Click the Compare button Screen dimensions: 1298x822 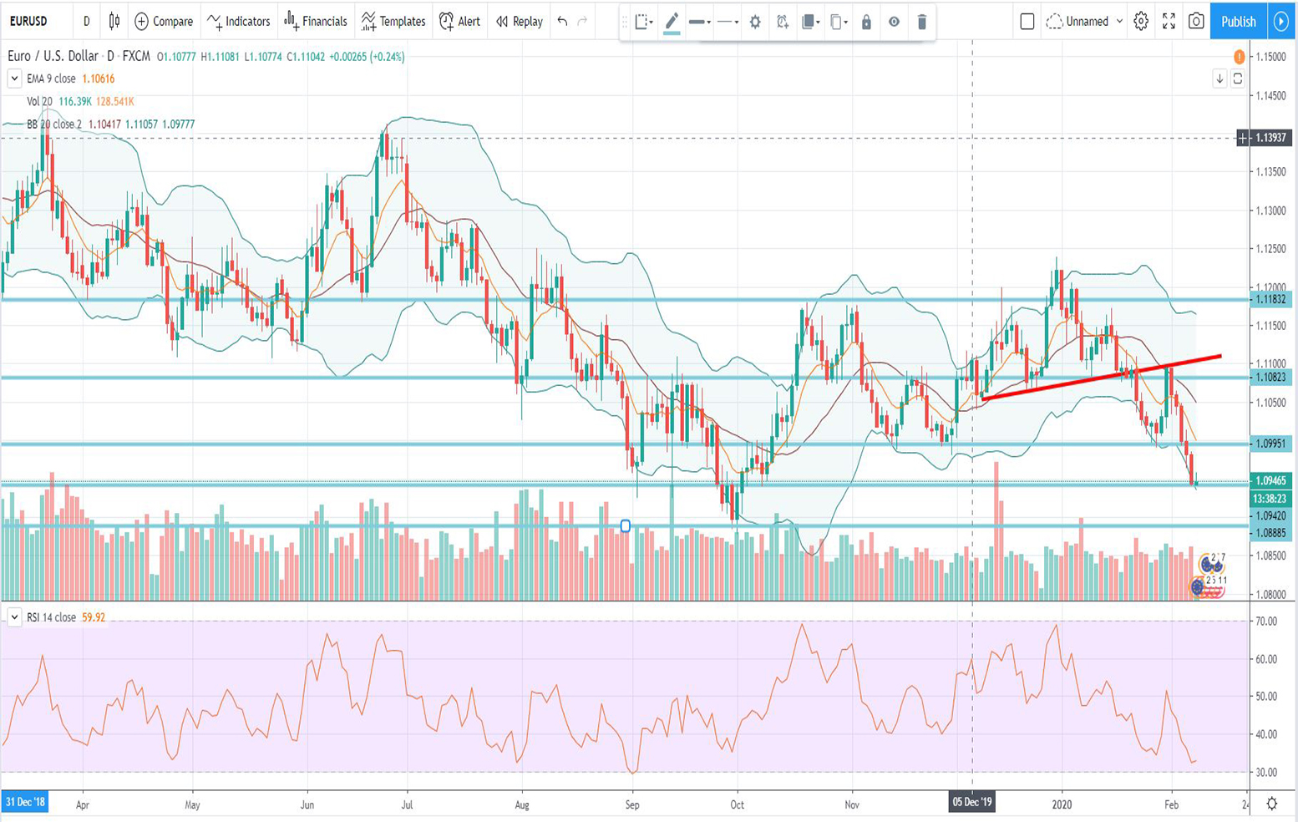click(x=164, y=22)
